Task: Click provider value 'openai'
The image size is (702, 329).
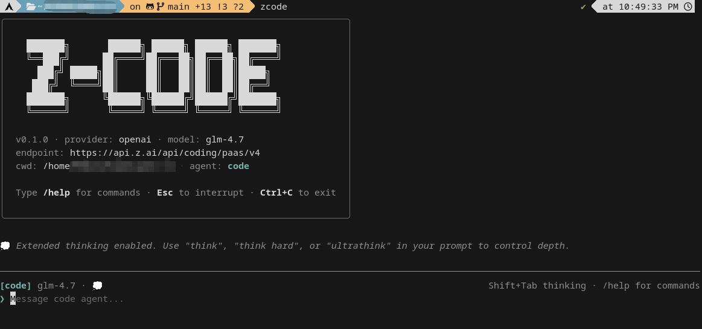Action: point(135,139)
